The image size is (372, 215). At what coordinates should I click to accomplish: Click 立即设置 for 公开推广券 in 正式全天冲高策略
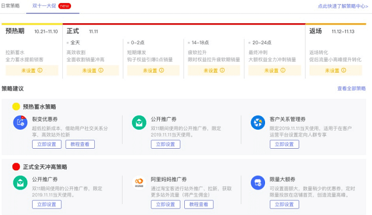tap(46, 205)
